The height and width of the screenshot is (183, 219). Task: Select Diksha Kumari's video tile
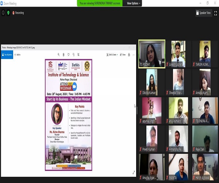pyautogui.click(x=152, y=82)
